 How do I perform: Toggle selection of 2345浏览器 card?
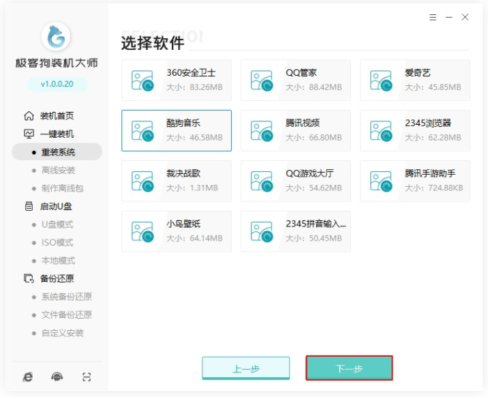click(415, 130)
